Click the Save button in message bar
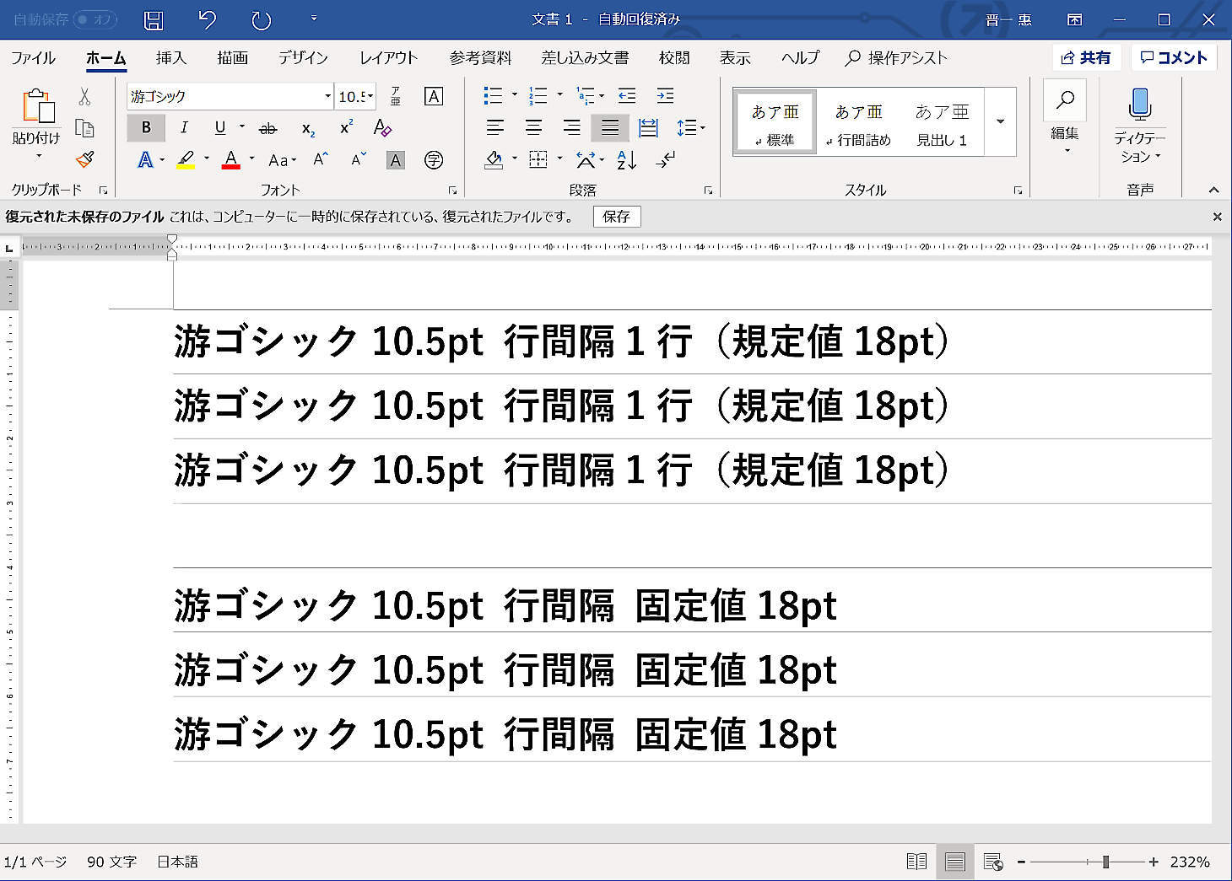The height and width of the screenshot is (881, 1232). (617, 217)
